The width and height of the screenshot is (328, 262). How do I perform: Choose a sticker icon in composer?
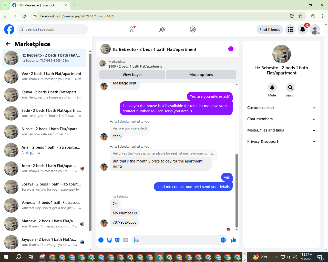117,240
